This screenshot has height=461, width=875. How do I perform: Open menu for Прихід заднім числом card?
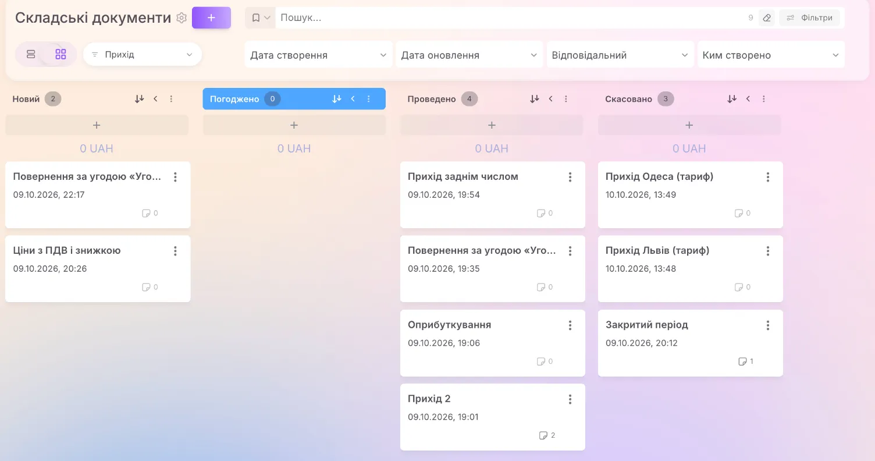(570, 177)
